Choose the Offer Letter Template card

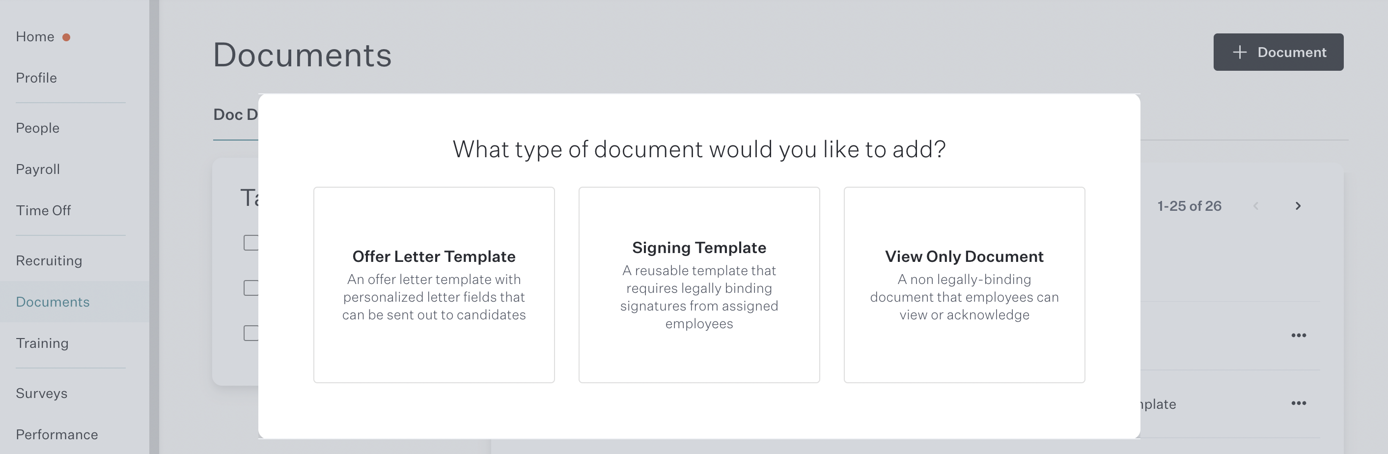434,284
